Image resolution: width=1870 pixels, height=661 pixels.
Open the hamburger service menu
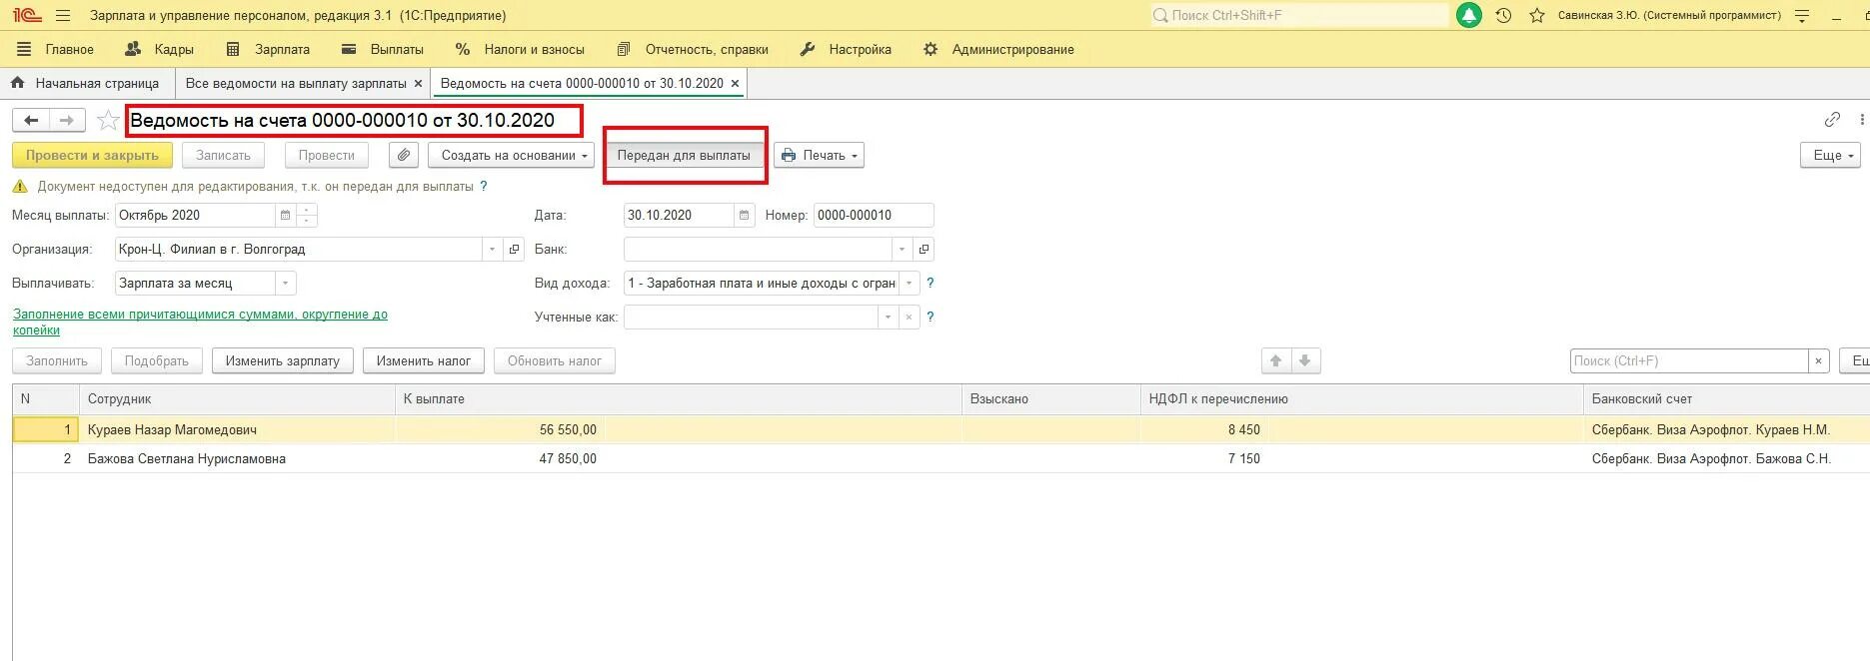pos(63,15)
